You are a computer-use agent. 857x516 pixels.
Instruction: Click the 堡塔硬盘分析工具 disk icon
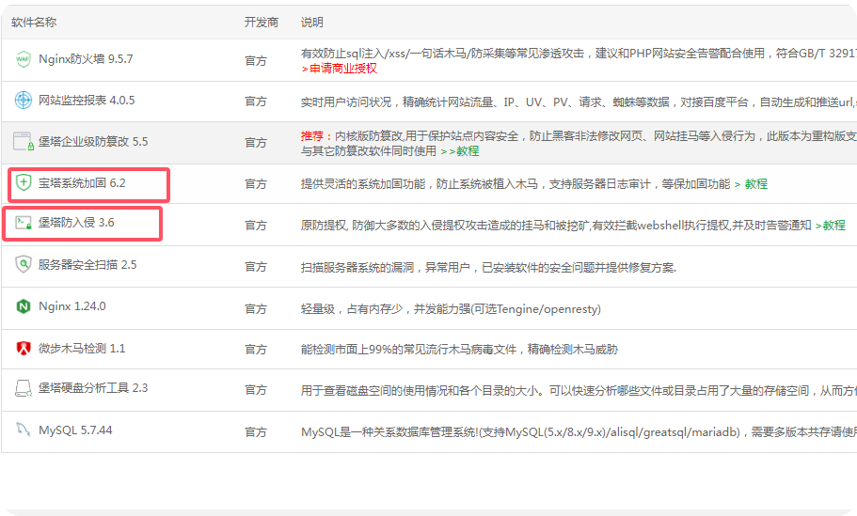click(23, 388)
